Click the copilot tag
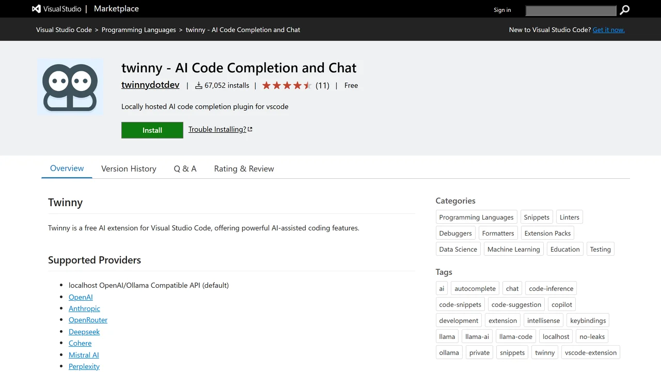661x372 pixels. 562,304
